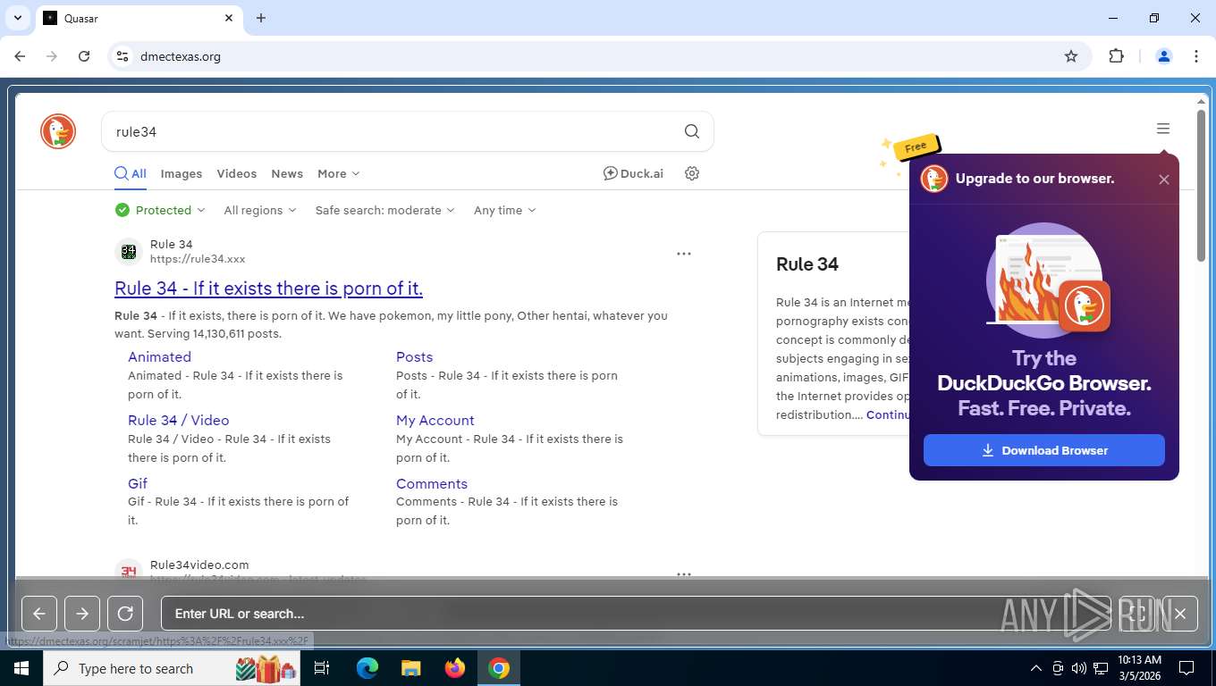This screenshot has height=686, width=1216.
Task: Click the taskbar clock showing 10:13 AM
Action: click(x=1139, y=668)
